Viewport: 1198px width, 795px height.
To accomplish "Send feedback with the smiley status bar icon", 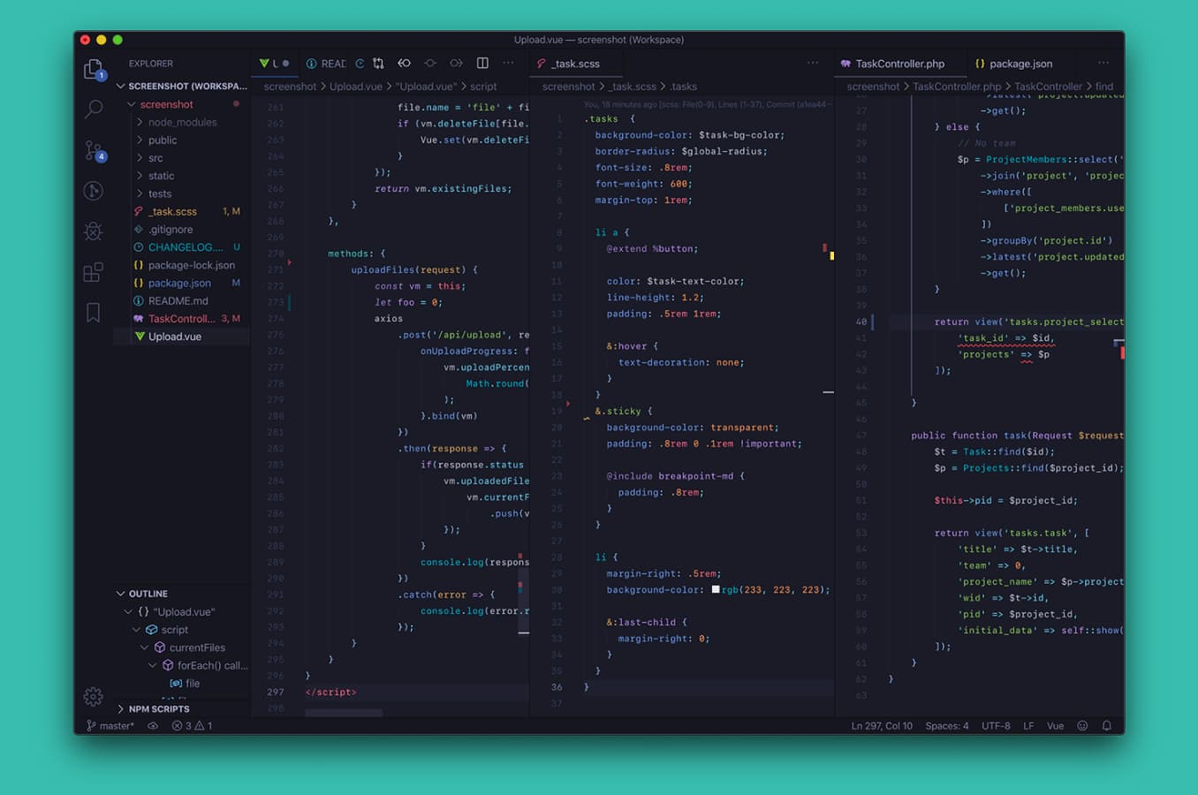I will [x=1083, y=725].
